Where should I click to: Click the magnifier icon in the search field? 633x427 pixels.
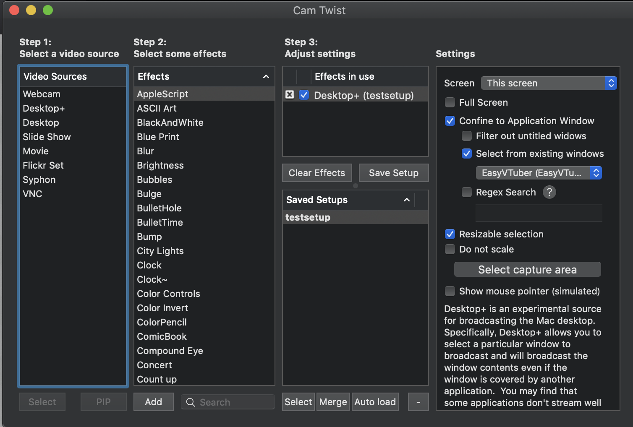[191, 402]
